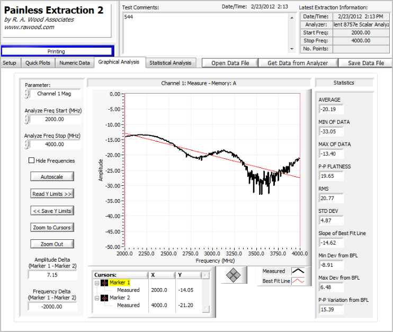Click the Read Y Limits button
Screen dimensions: 393x332
click(52, 194)
